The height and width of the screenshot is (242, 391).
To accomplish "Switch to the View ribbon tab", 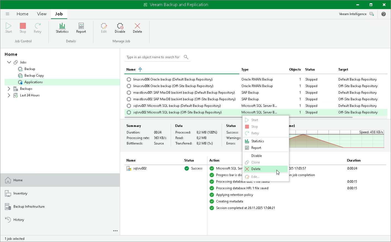I will (x=42, y=14).
